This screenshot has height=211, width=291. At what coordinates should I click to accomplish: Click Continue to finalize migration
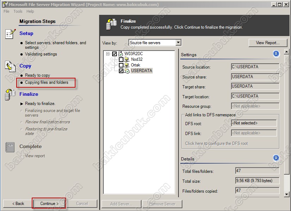tap(49, 204)
